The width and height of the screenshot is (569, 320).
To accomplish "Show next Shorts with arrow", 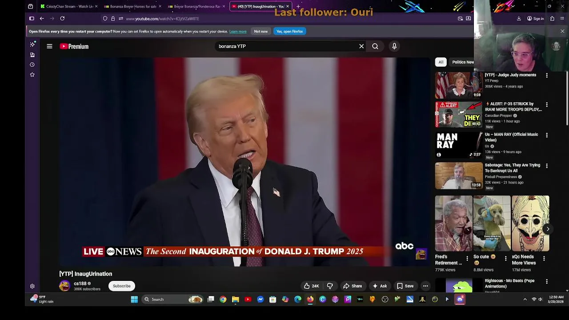I will (x=548, y=229).
